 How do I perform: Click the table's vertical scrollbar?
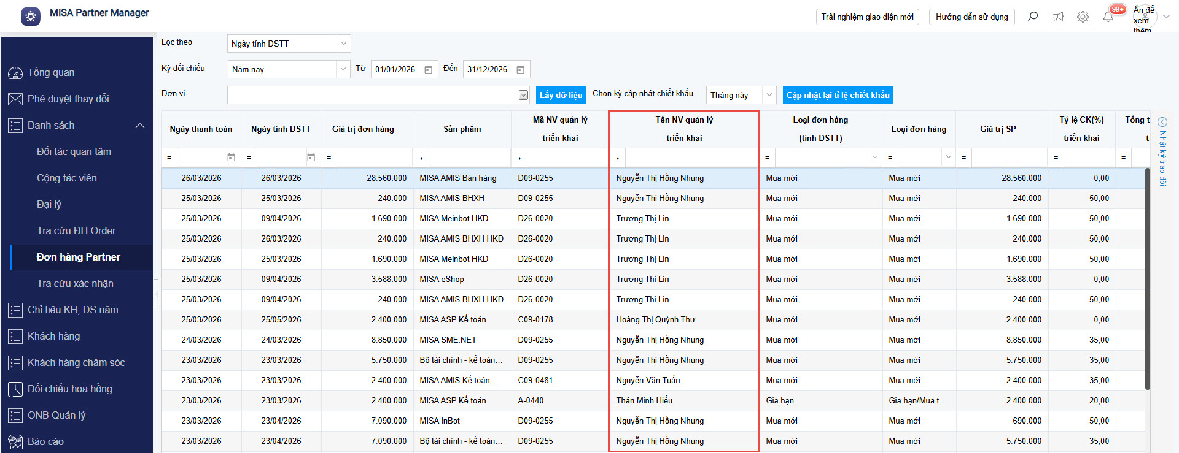[x=1147, y=276]
